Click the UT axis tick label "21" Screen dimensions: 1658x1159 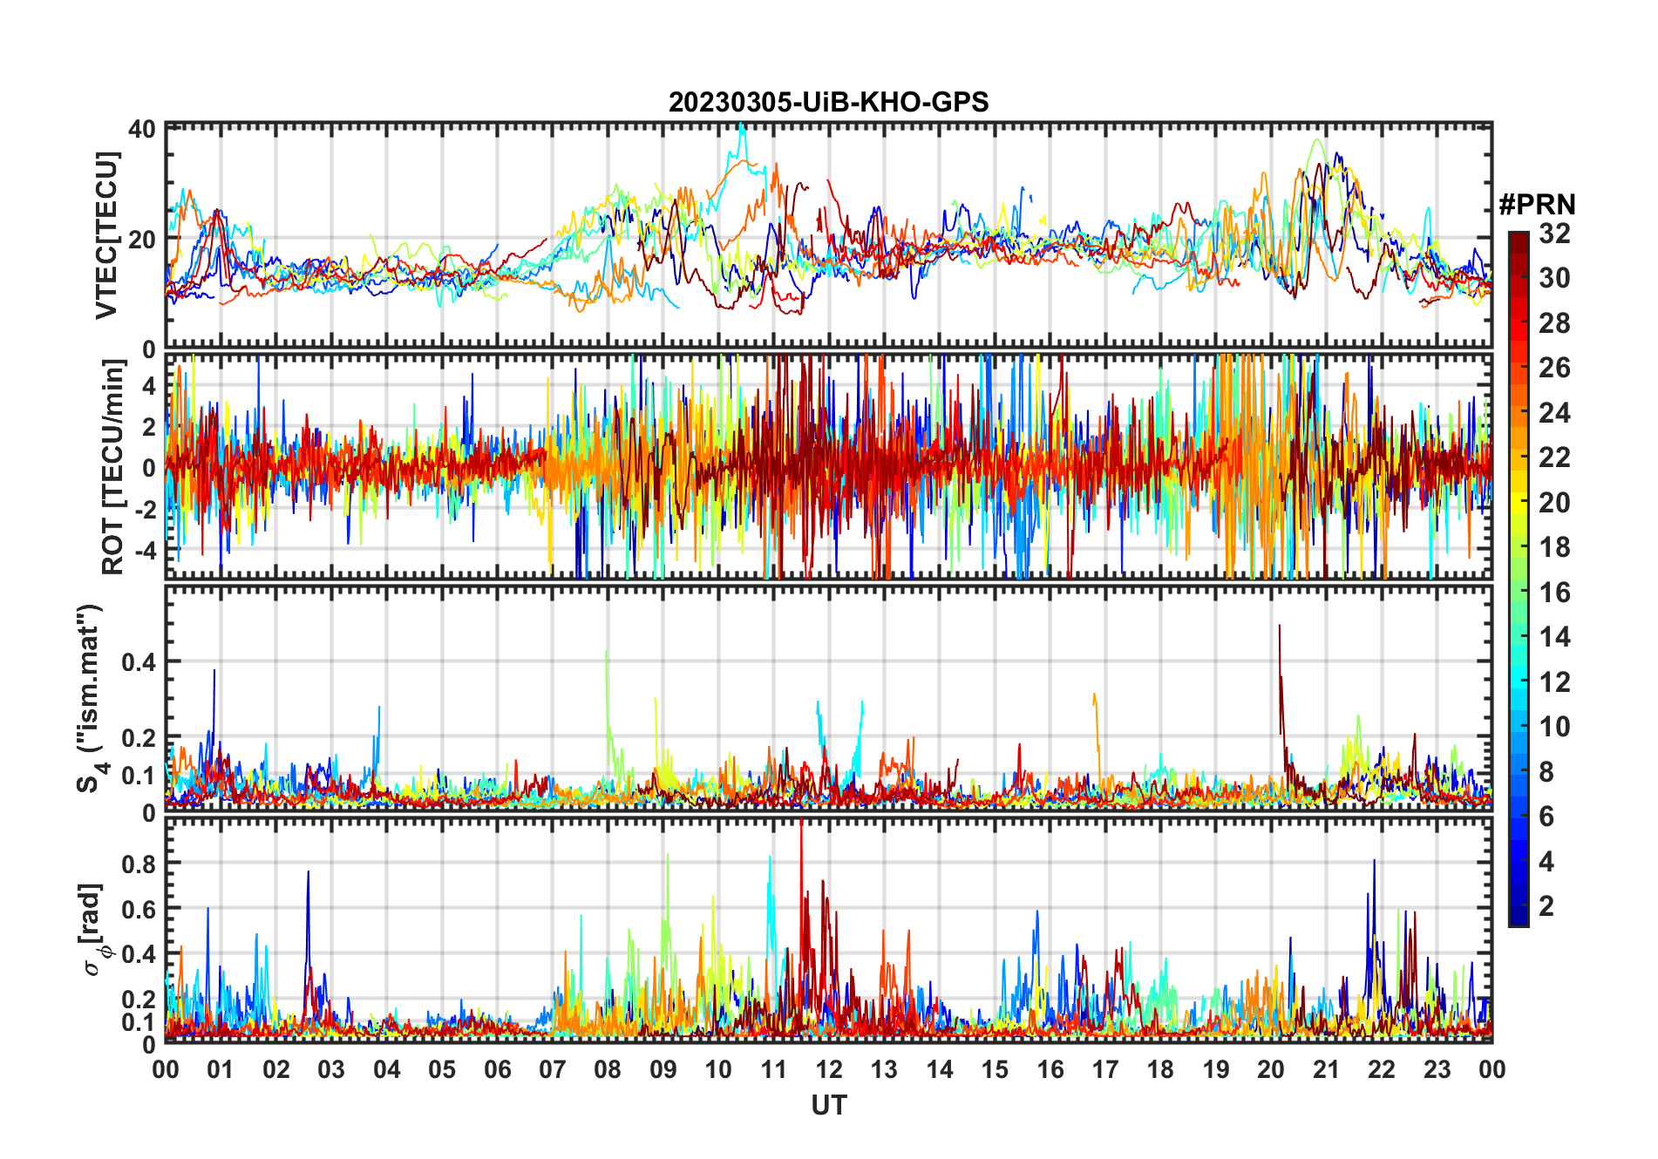click(1327, 1069)
